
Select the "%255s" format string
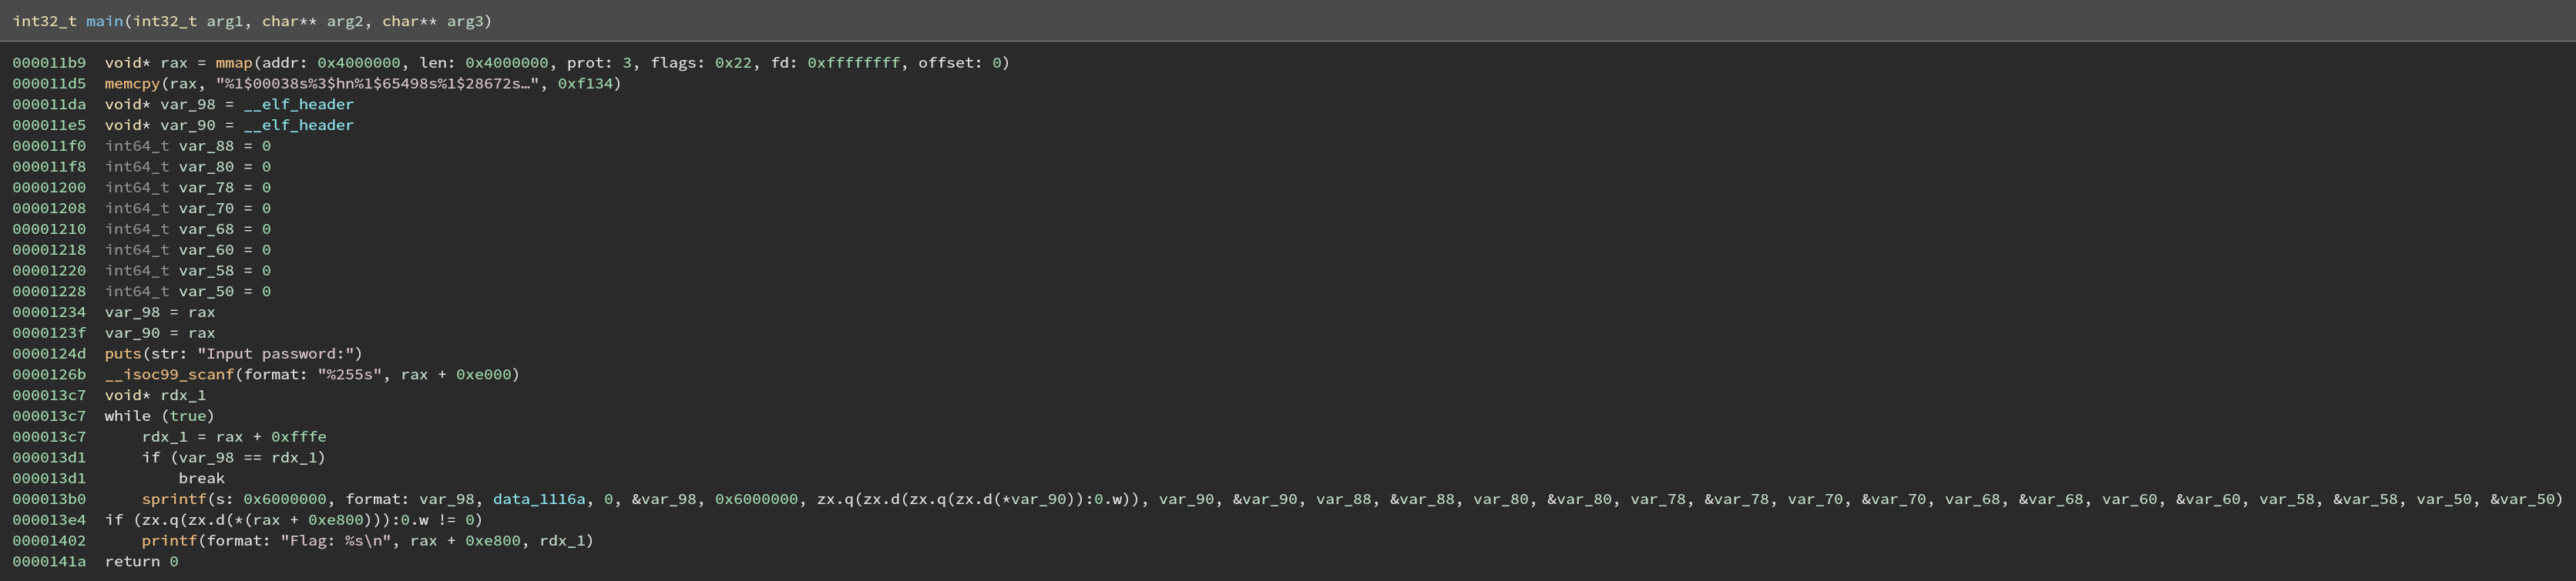(x=350, y=376)
